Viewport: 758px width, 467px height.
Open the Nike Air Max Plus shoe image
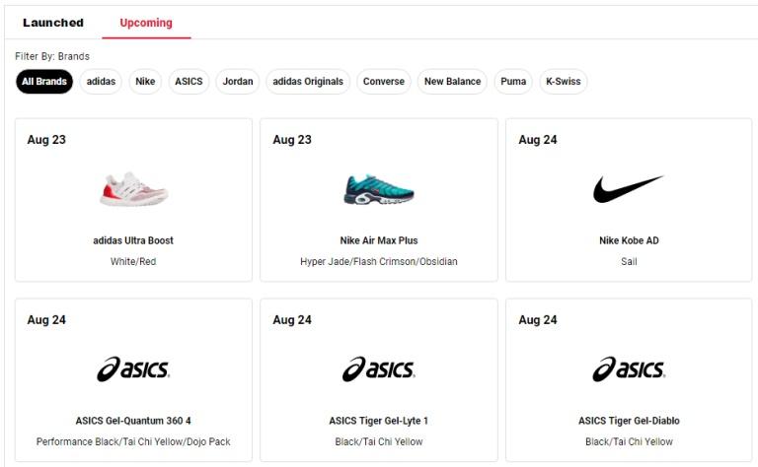(379, 189)
